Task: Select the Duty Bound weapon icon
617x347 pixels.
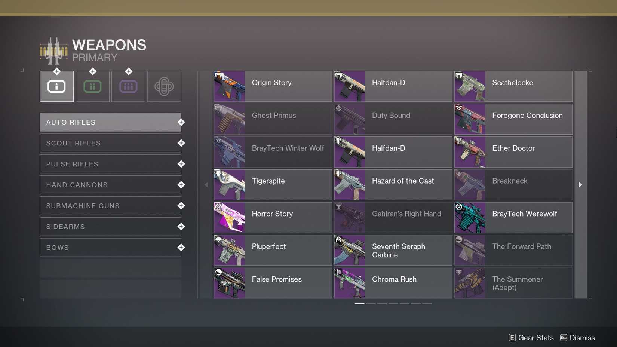Action: [x=350, y=119]
